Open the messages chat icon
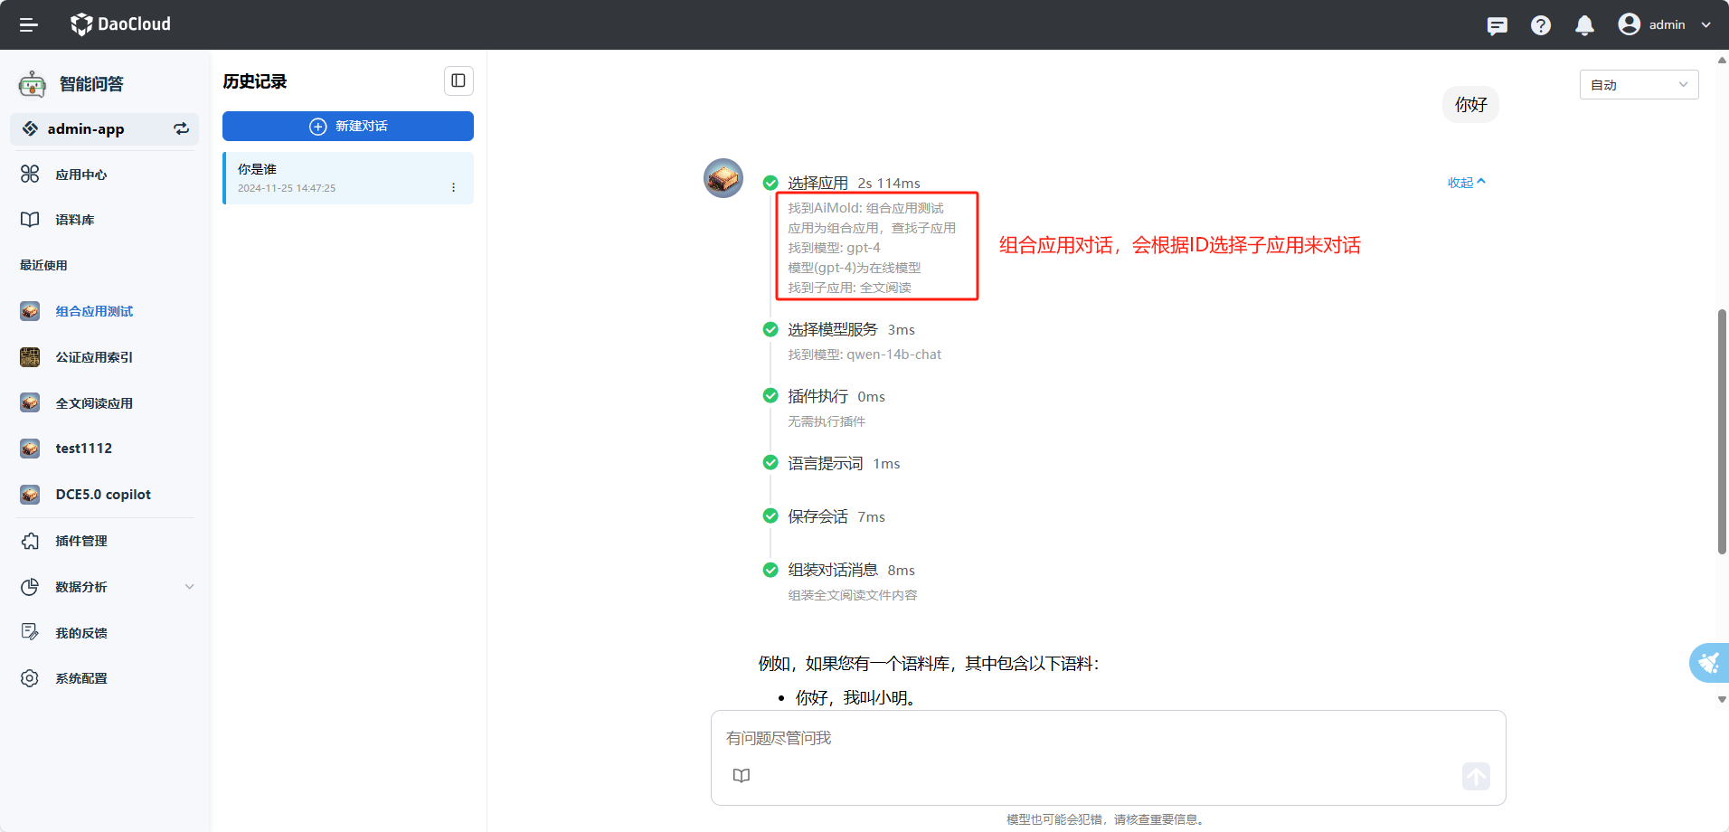The width and height of the screenshot is (1729, 832). point(1497,25)
